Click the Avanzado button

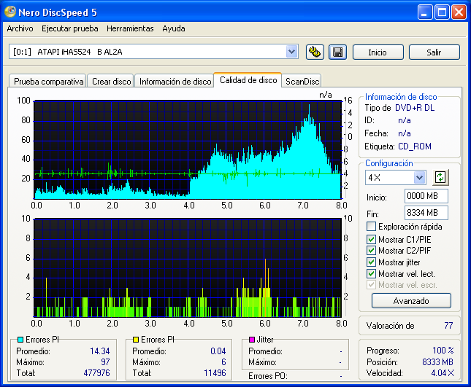point(411,300)
